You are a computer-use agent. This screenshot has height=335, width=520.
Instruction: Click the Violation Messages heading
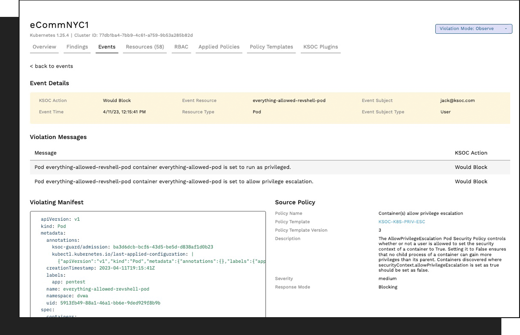tap(59, 137)
